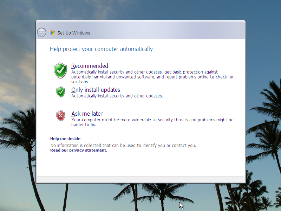Click the Recommended description starting 'Automatically install security and other updates, get'

(152, 76)
